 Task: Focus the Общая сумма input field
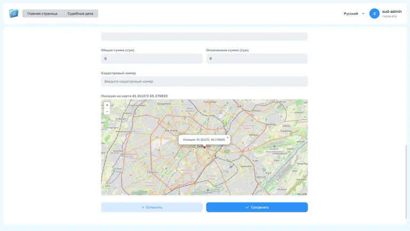click(152, 59)
